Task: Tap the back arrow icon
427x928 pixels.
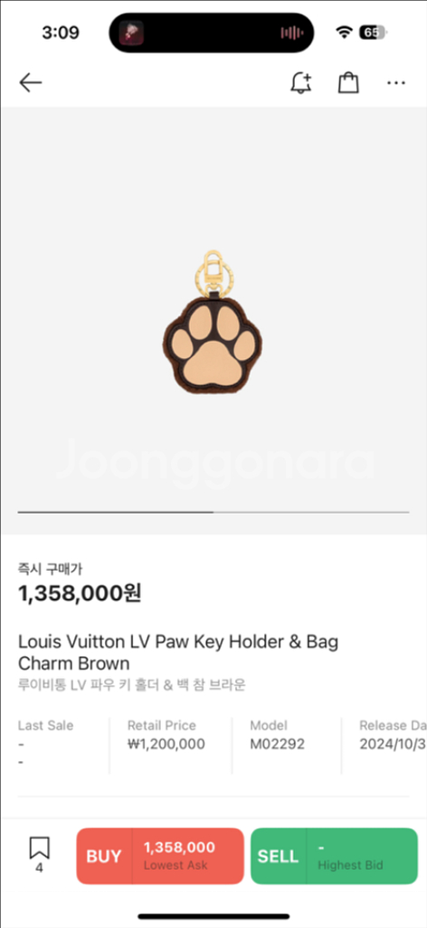Action: 30,82
